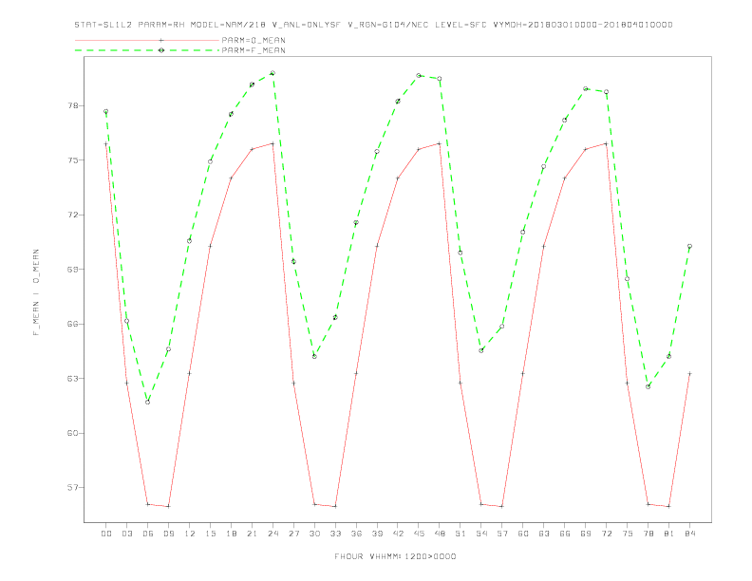The height and width of the screenshot is (581, 752).
Task: Click x-axis forecast hour label 66
Action: click(565, 534)
